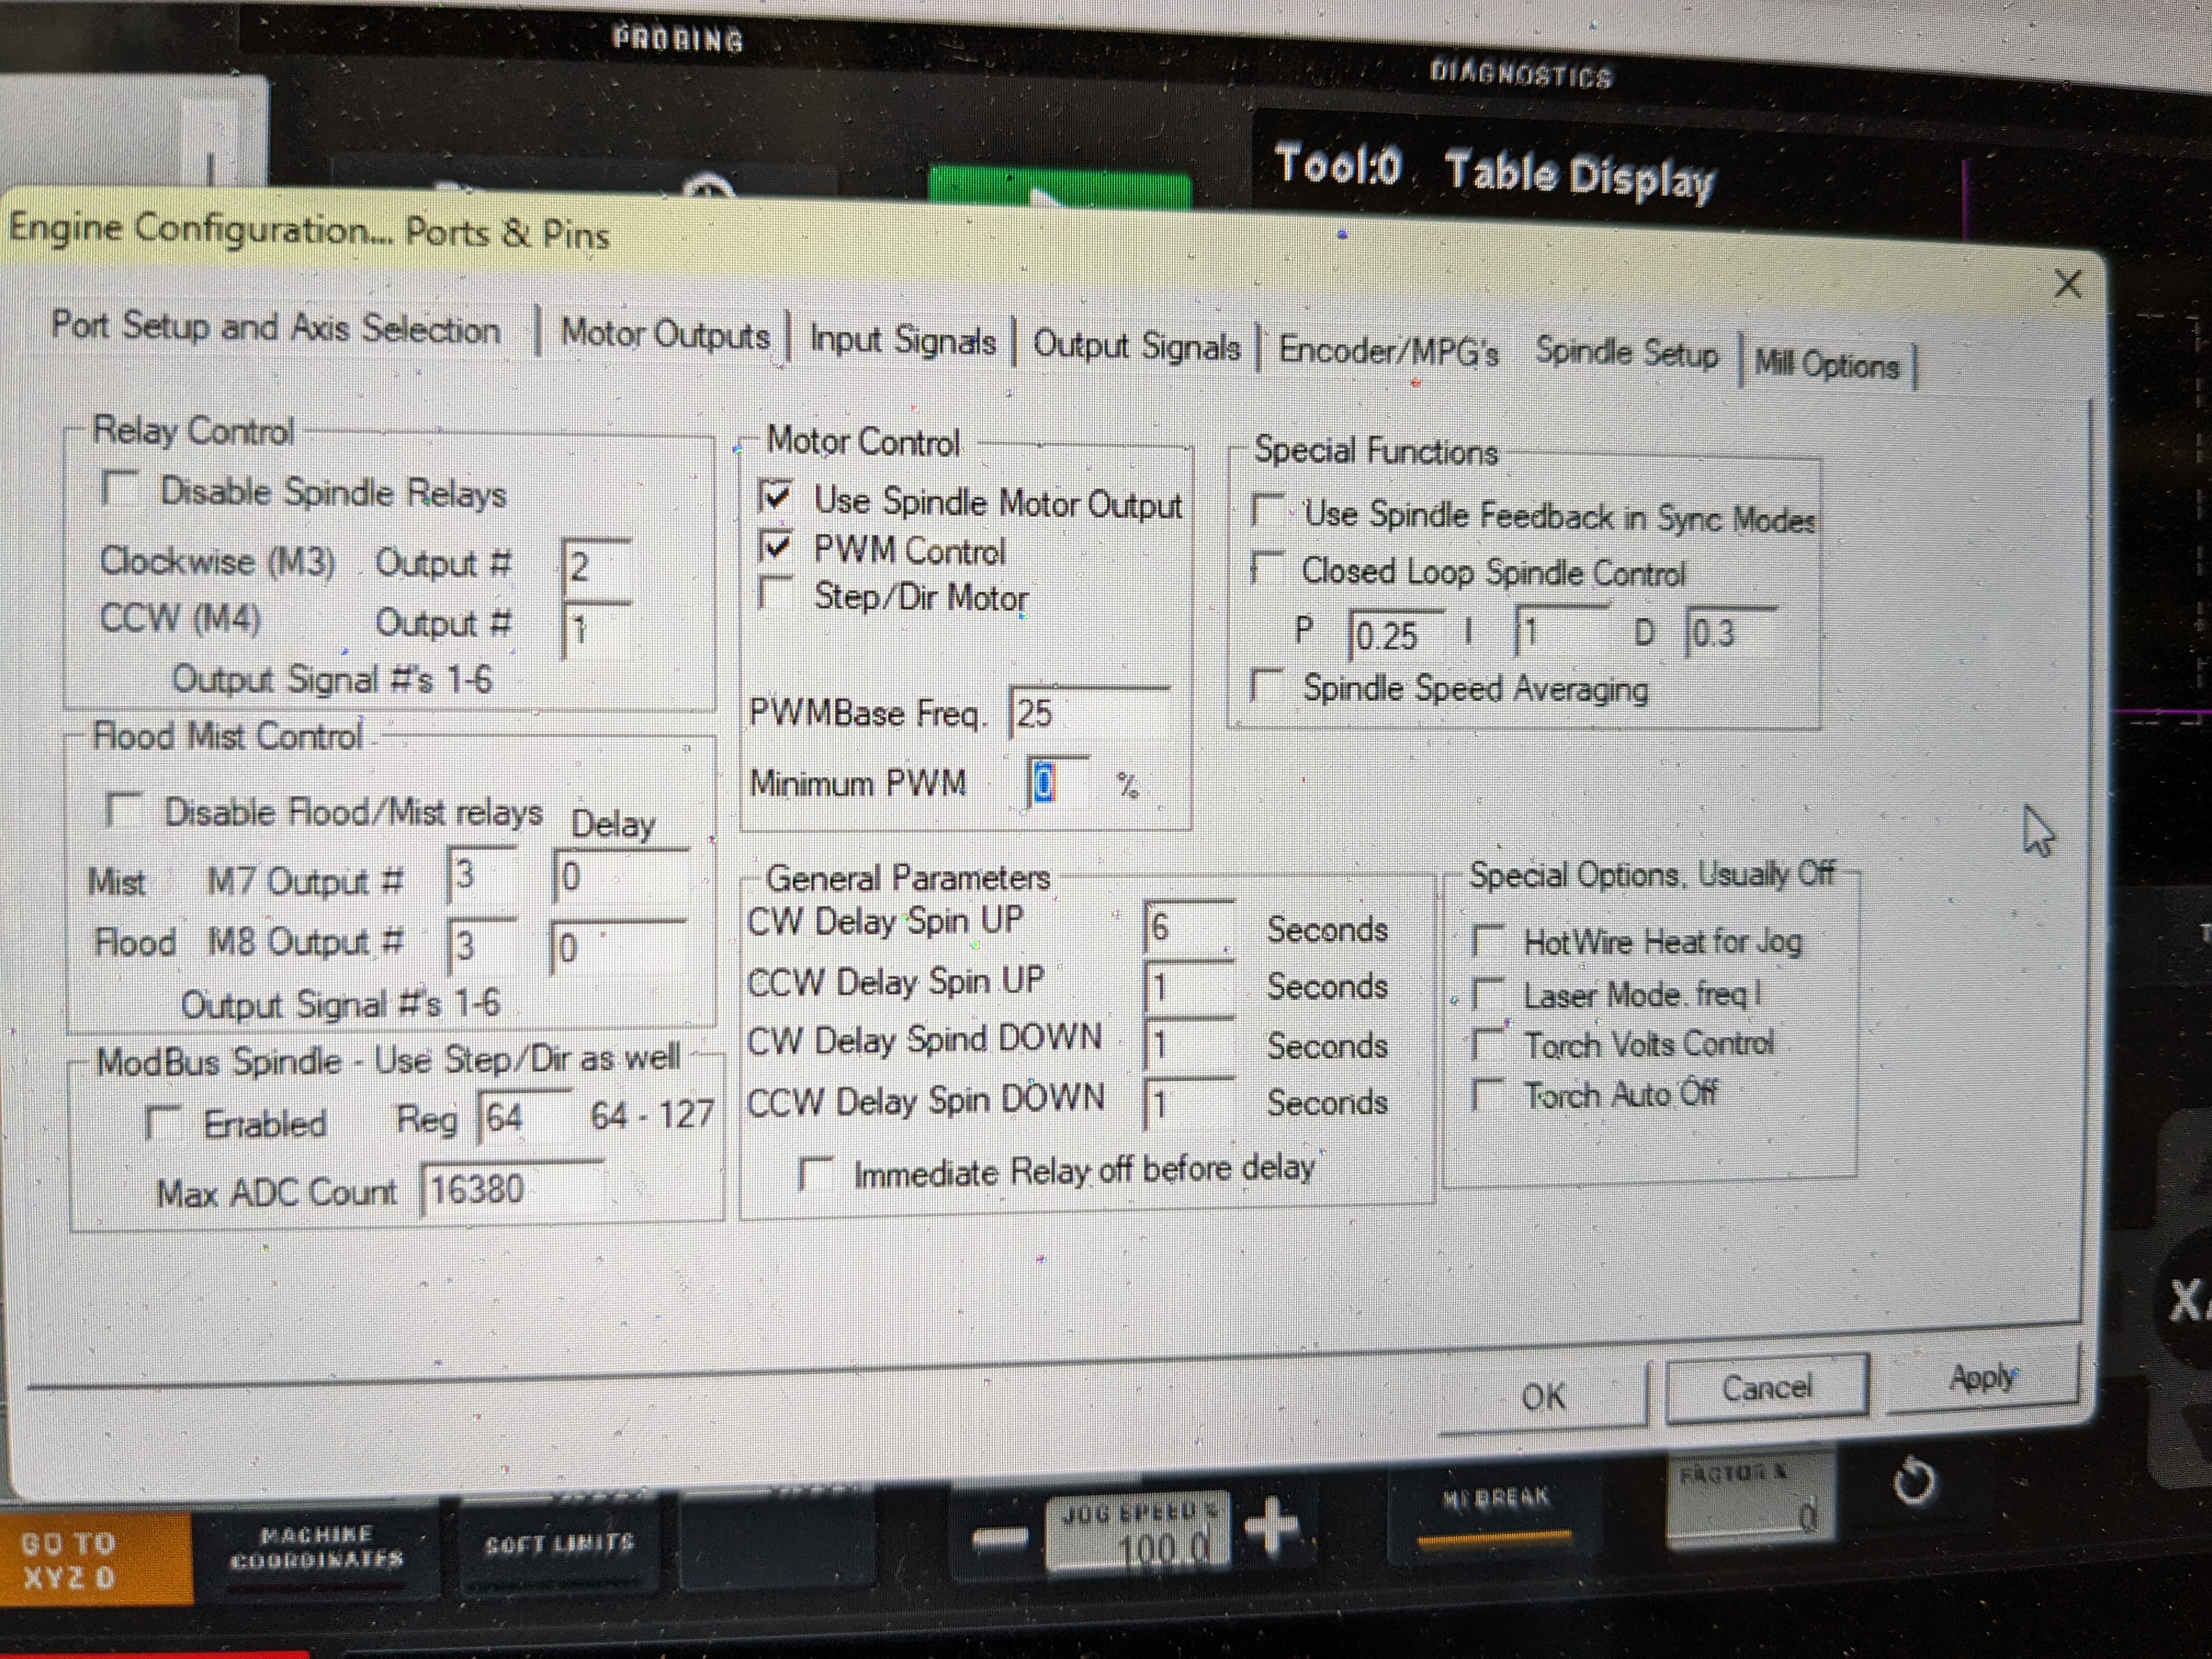Click CCW (M4) output number field

[597, 629]
